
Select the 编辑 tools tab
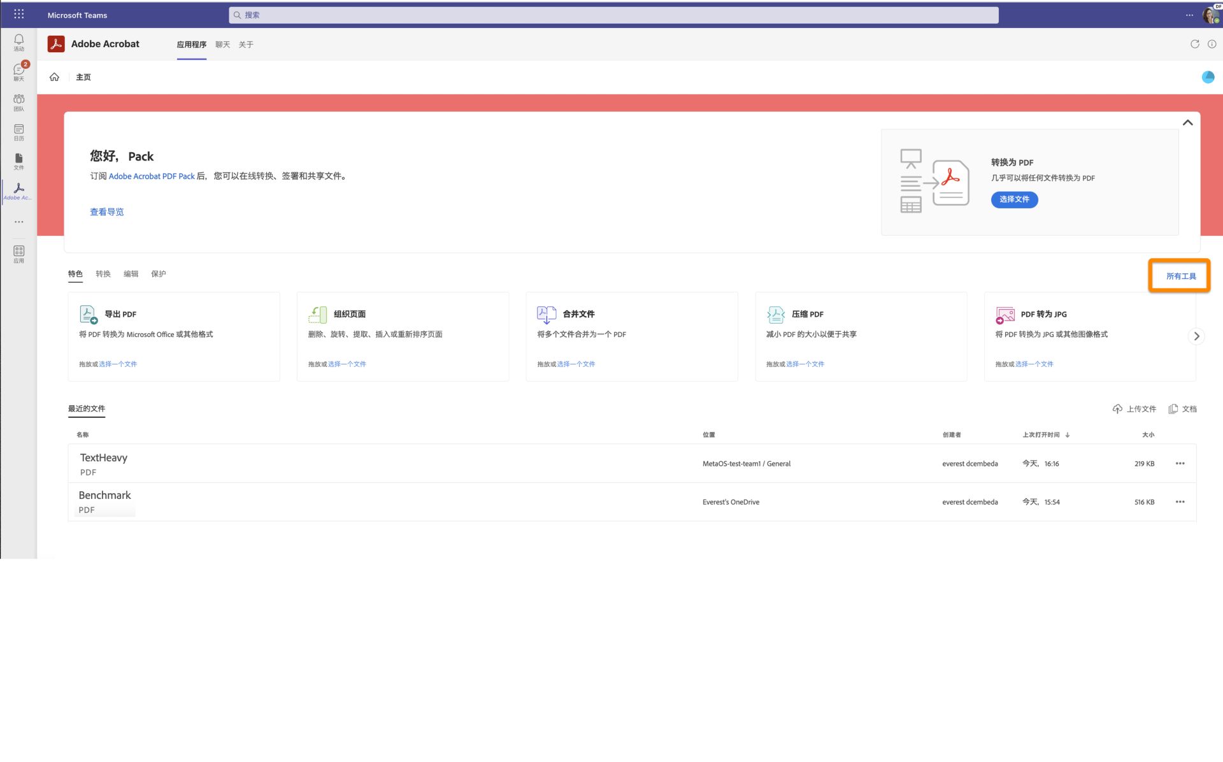point(131,274)
